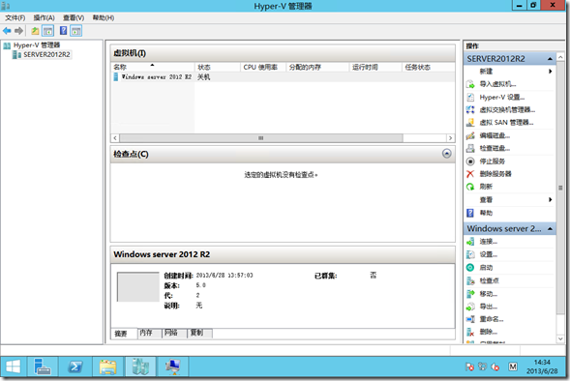Open the Windows Start button
570x381 pixels.
[x=14, y=366]
